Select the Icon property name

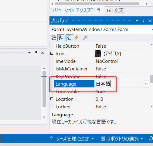(60, 54)
